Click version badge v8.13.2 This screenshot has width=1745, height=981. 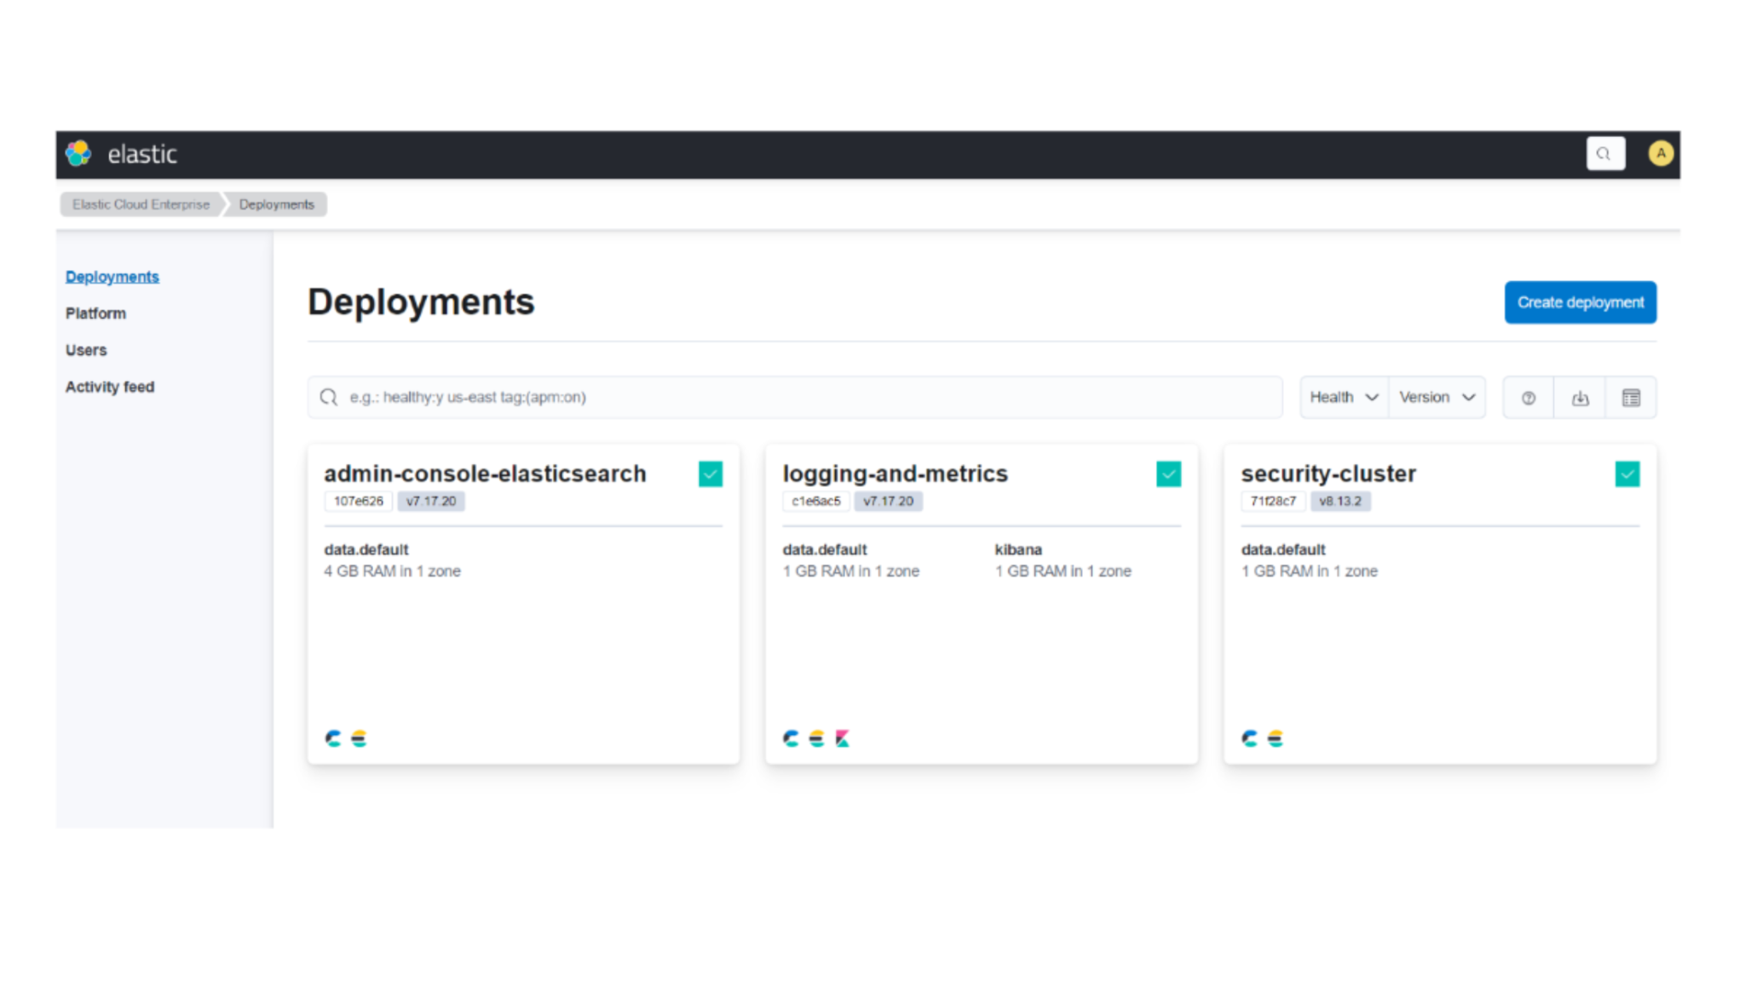1340,501
